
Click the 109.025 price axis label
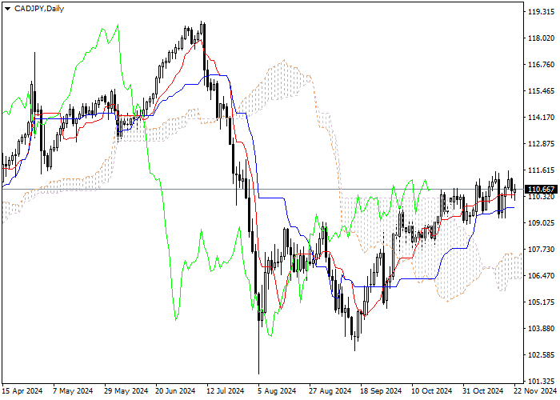click(541, 223)
